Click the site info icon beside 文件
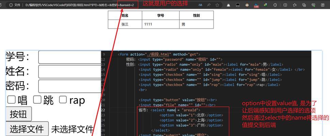The width and height of the screenshot is (330, 136). click(11, 5)
